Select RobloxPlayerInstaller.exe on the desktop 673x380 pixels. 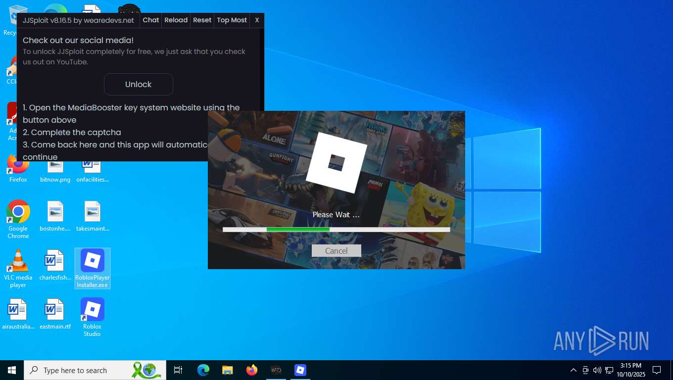(93, 268)
